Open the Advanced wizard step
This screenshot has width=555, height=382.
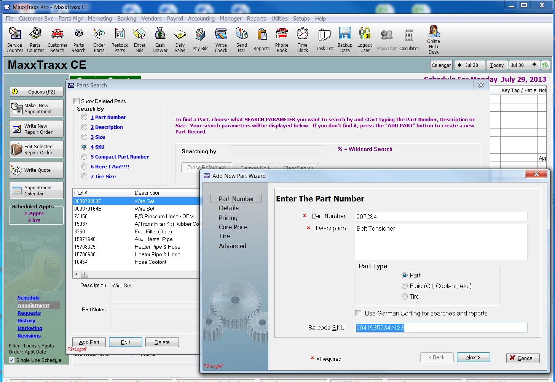233,246
